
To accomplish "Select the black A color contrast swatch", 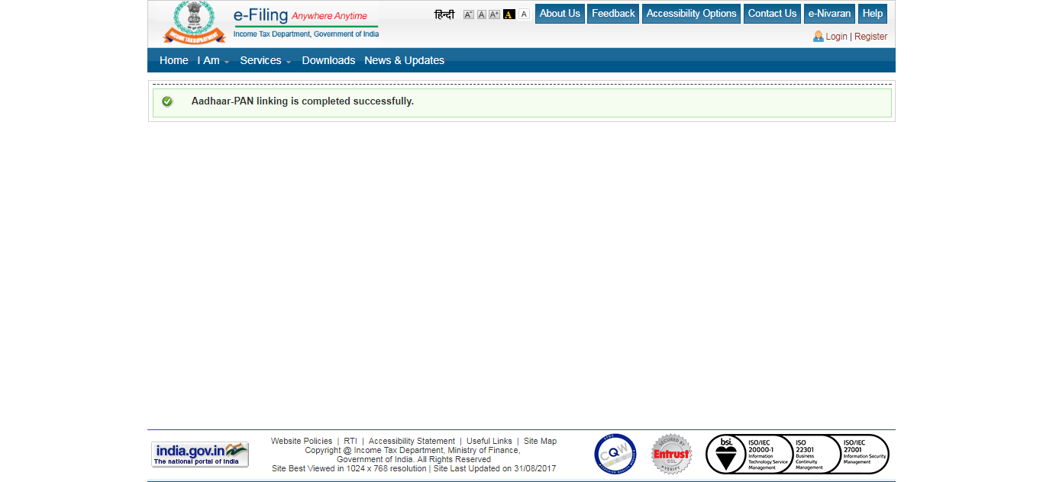I will [509, 14].
